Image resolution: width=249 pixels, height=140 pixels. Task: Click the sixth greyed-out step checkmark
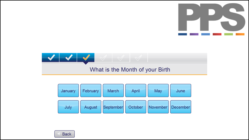pos(139,58)
